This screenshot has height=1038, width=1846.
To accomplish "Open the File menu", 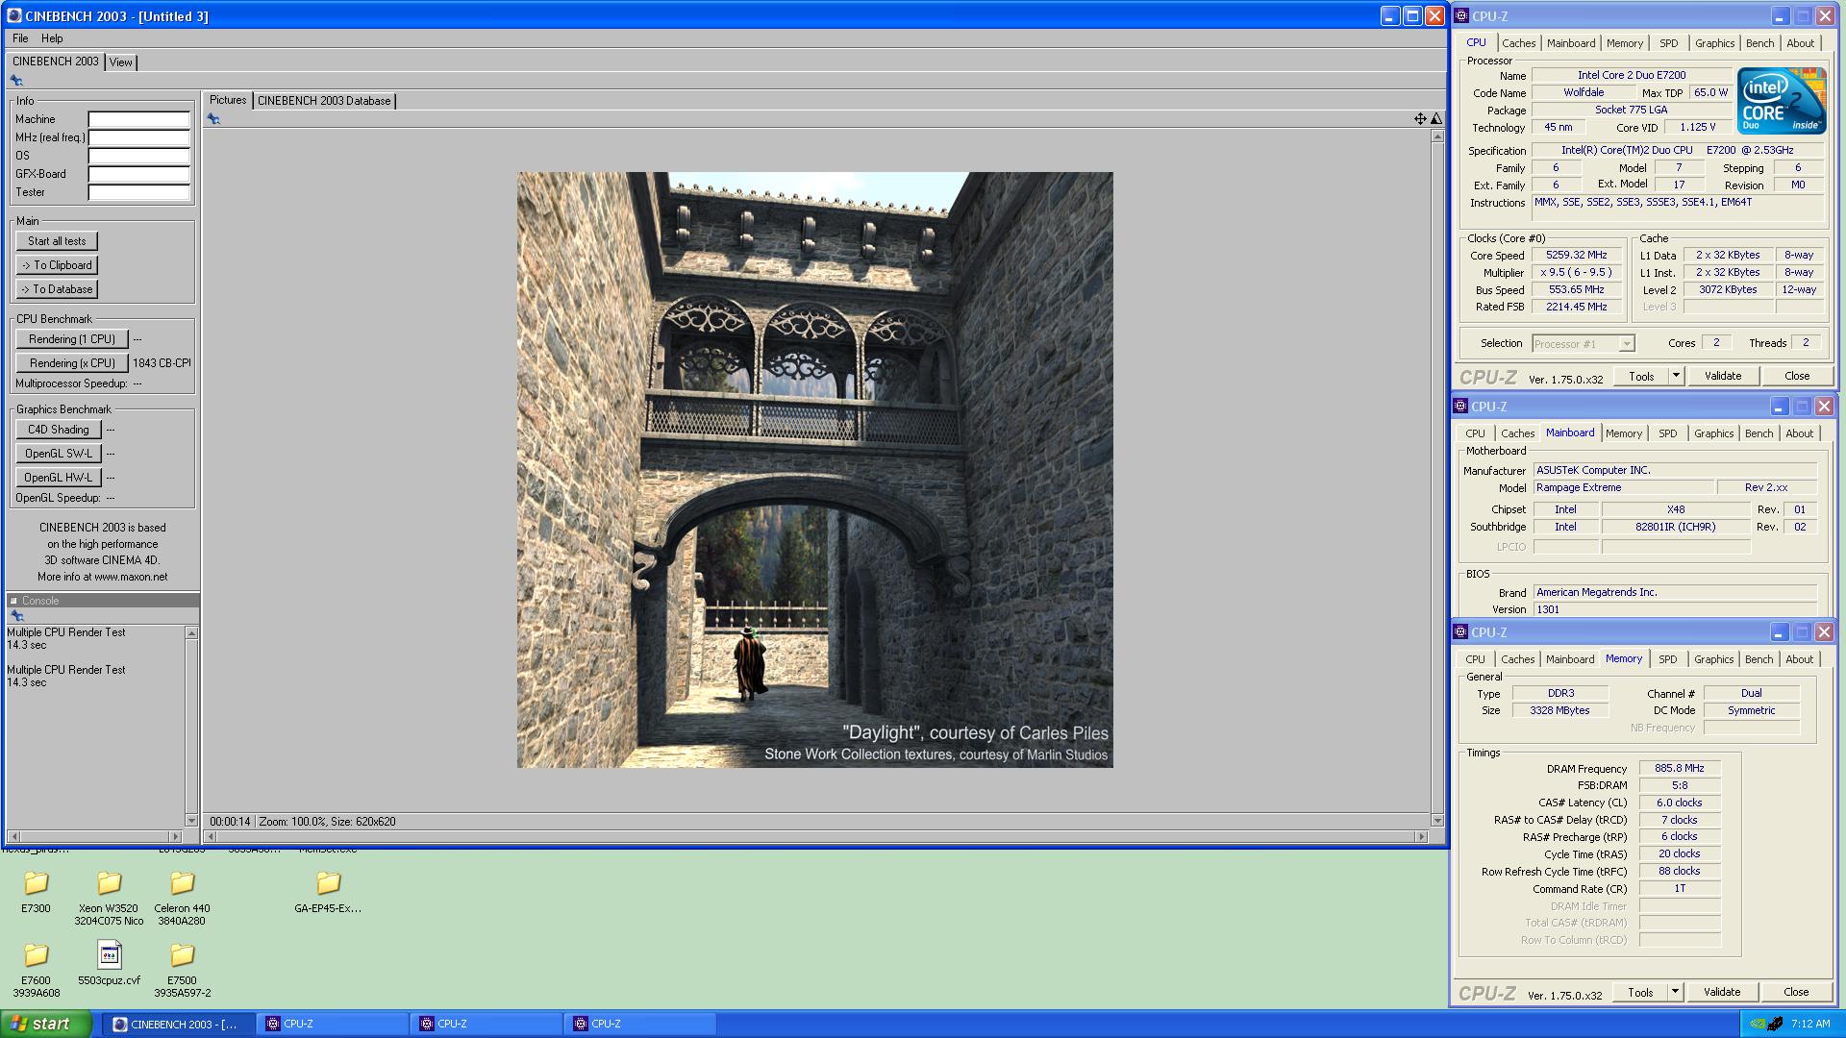I will (20, 38).
